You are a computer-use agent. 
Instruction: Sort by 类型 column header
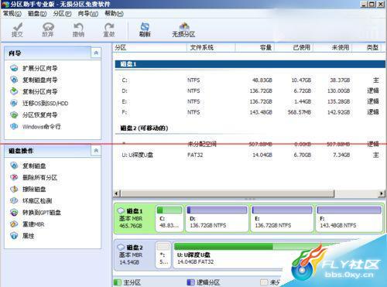pyautogui.click(x=367, y=47)
